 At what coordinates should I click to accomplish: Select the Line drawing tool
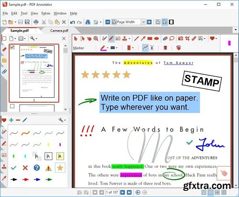[136, 39]
